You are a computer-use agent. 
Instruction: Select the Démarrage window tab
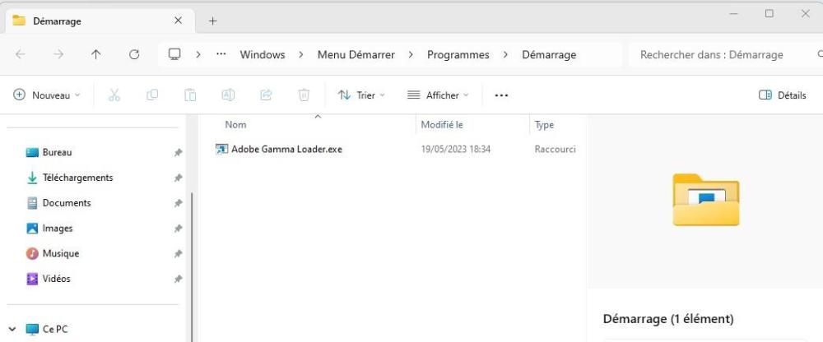click(x=100, y=21)
